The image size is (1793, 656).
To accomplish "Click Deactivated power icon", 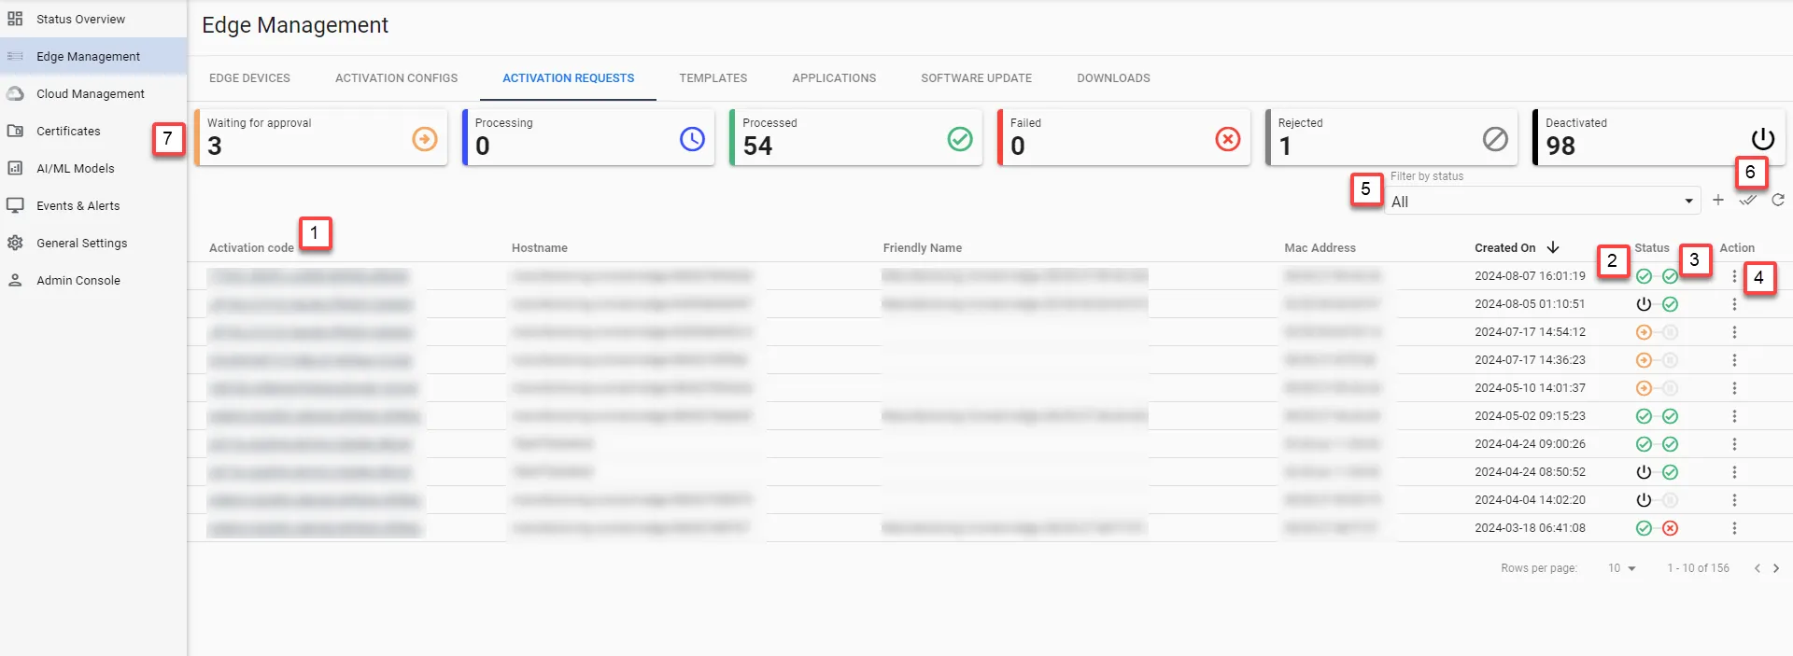I will tap(1763, 139).
